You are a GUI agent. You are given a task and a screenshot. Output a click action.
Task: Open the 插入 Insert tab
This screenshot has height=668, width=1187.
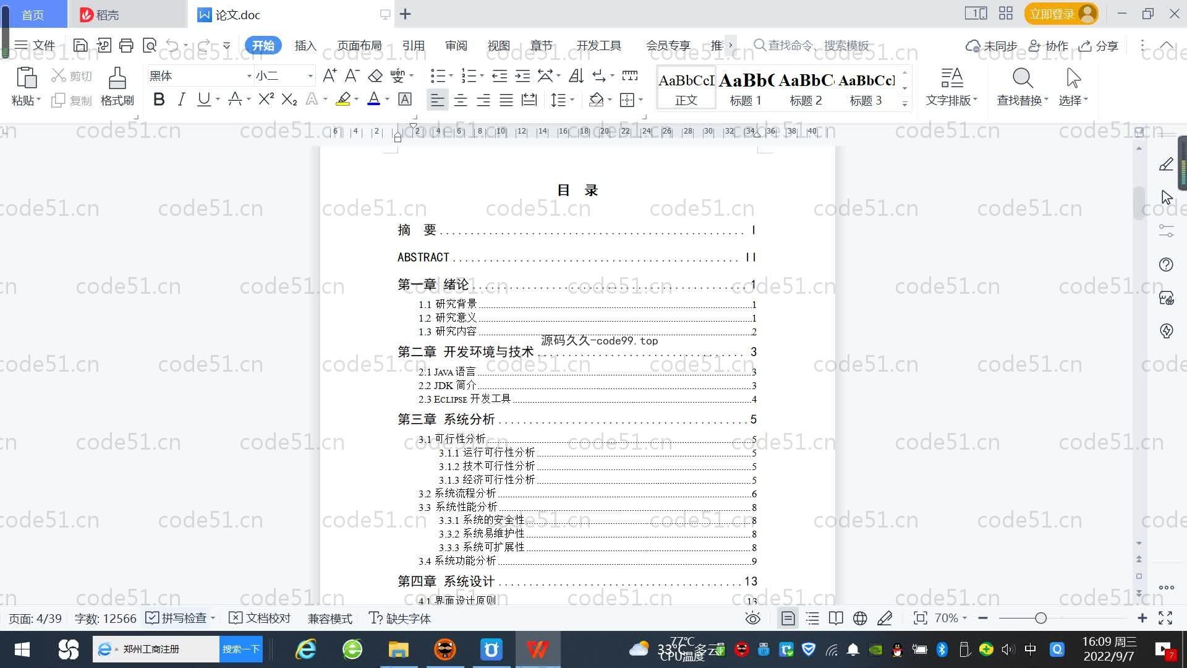[x=305, y=45]
